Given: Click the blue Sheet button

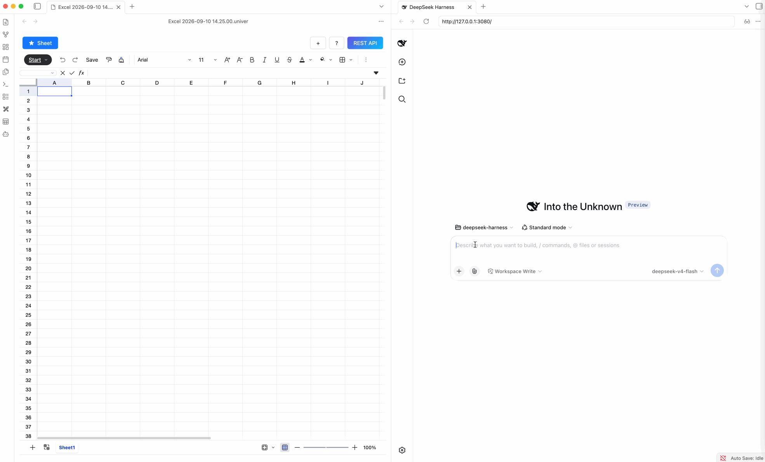Looking at the screenshot, I should pyautogui.click(x=40, y=43).
